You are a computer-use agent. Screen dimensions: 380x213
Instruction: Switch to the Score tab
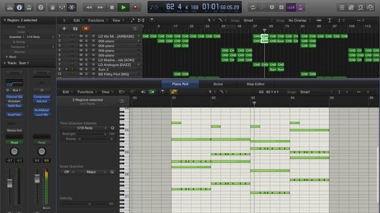(218, 84)
